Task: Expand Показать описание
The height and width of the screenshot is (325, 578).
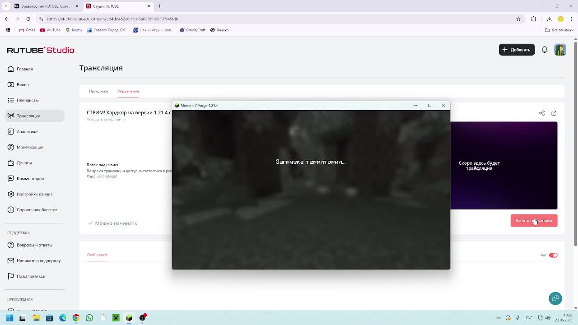Action: pos(106,120)
